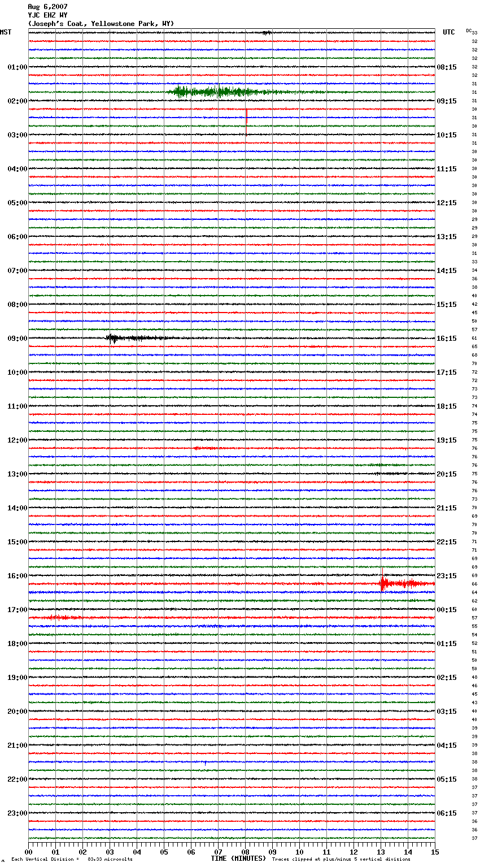The image size is (480, 867).
Task: Click the MST time label "12:00"
Action: coord(18,440)
